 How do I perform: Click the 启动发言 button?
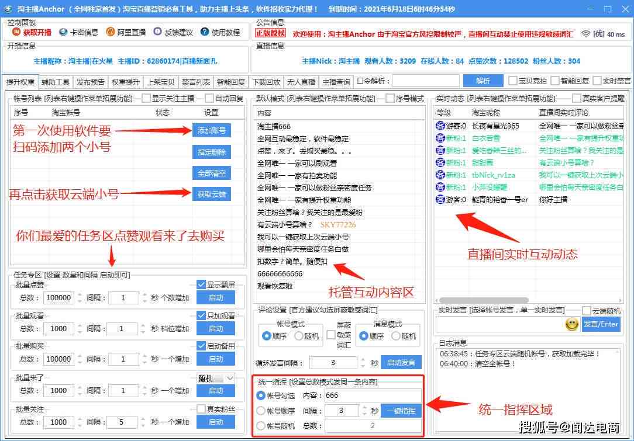[x=401, y=362]
